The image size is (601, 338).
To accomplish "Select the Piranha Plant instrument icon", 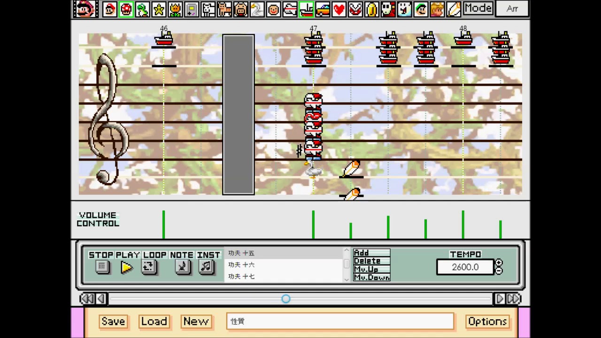I will point(355,9).
